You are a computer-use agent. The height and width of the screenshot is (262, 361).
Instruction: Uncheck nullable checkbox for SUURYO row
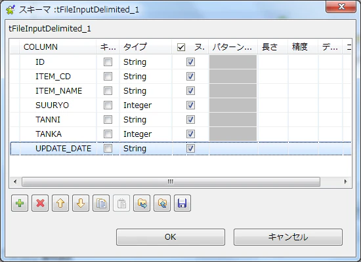point(190,105)
